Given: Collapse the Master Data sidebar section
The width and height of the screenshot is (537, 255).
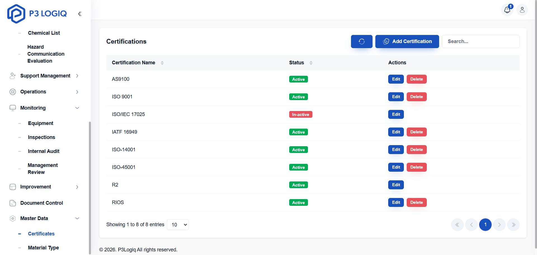Looking at the screenshot, I should coord(77,218).
